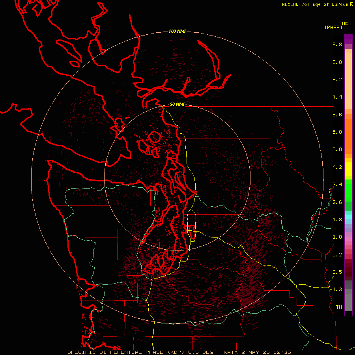Screen dimensions: 355x355
Task: Click the NEXLAB-College of DuPage credit text
Action: pos(315,4)
